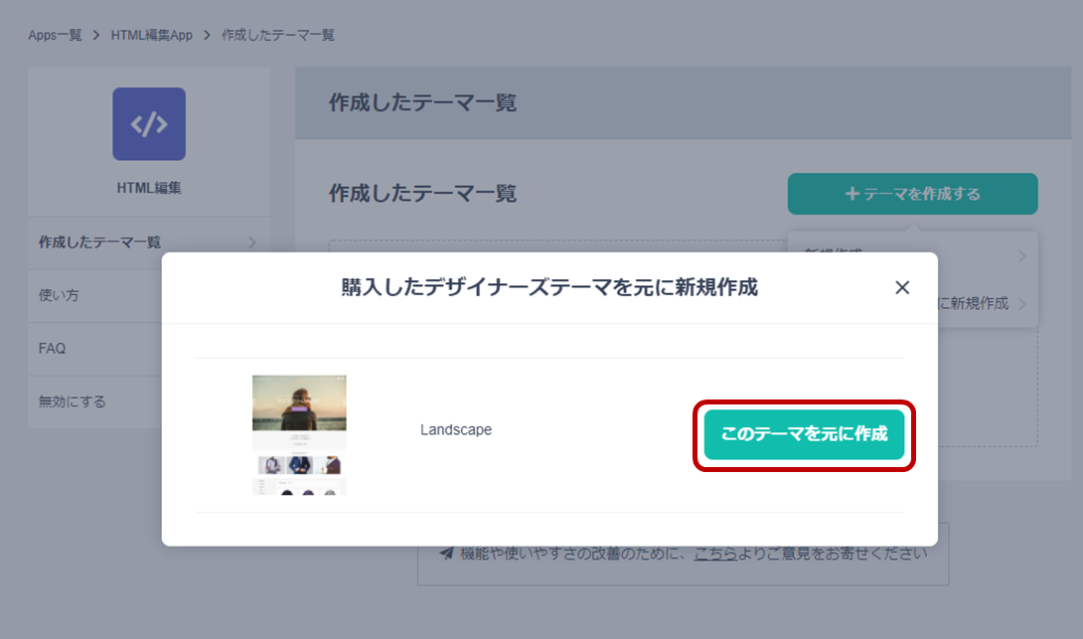Image resolution: width=1083 pixels, height=639 pixels.
Task: Click the HTML編集 label under icon
Action: (x=149, y=188)
